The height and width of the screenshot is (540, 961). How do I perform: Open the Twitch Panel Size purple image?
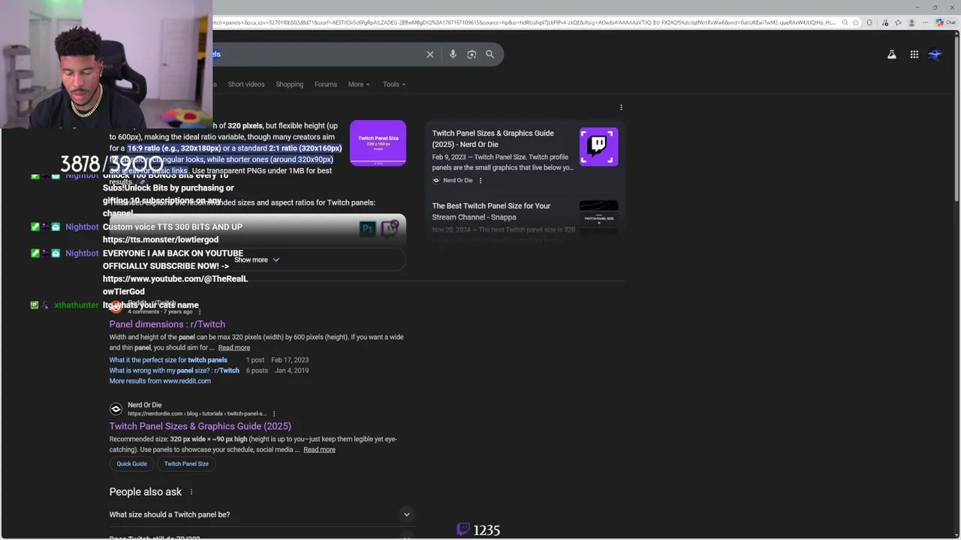pos(378,142)
